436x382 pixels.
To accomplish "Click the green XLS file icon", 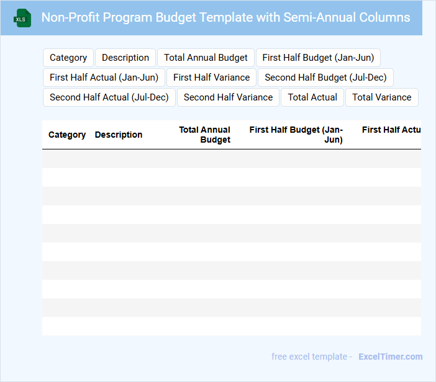I will tap(22, 18).
